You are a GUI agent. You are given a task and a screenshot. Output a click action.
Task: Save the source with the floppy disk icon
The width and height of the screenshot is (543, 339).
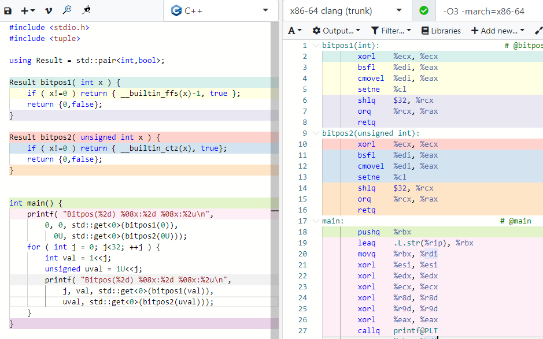(x=8, y=11)
